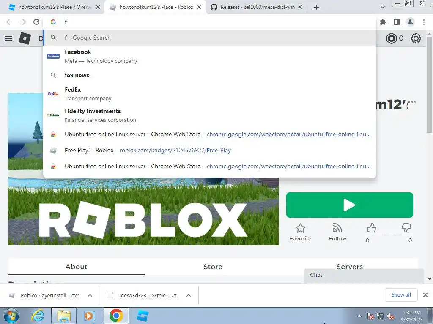
Task: Launch Internet Explorer from the taskbar
Action: (x=38, y=316)
